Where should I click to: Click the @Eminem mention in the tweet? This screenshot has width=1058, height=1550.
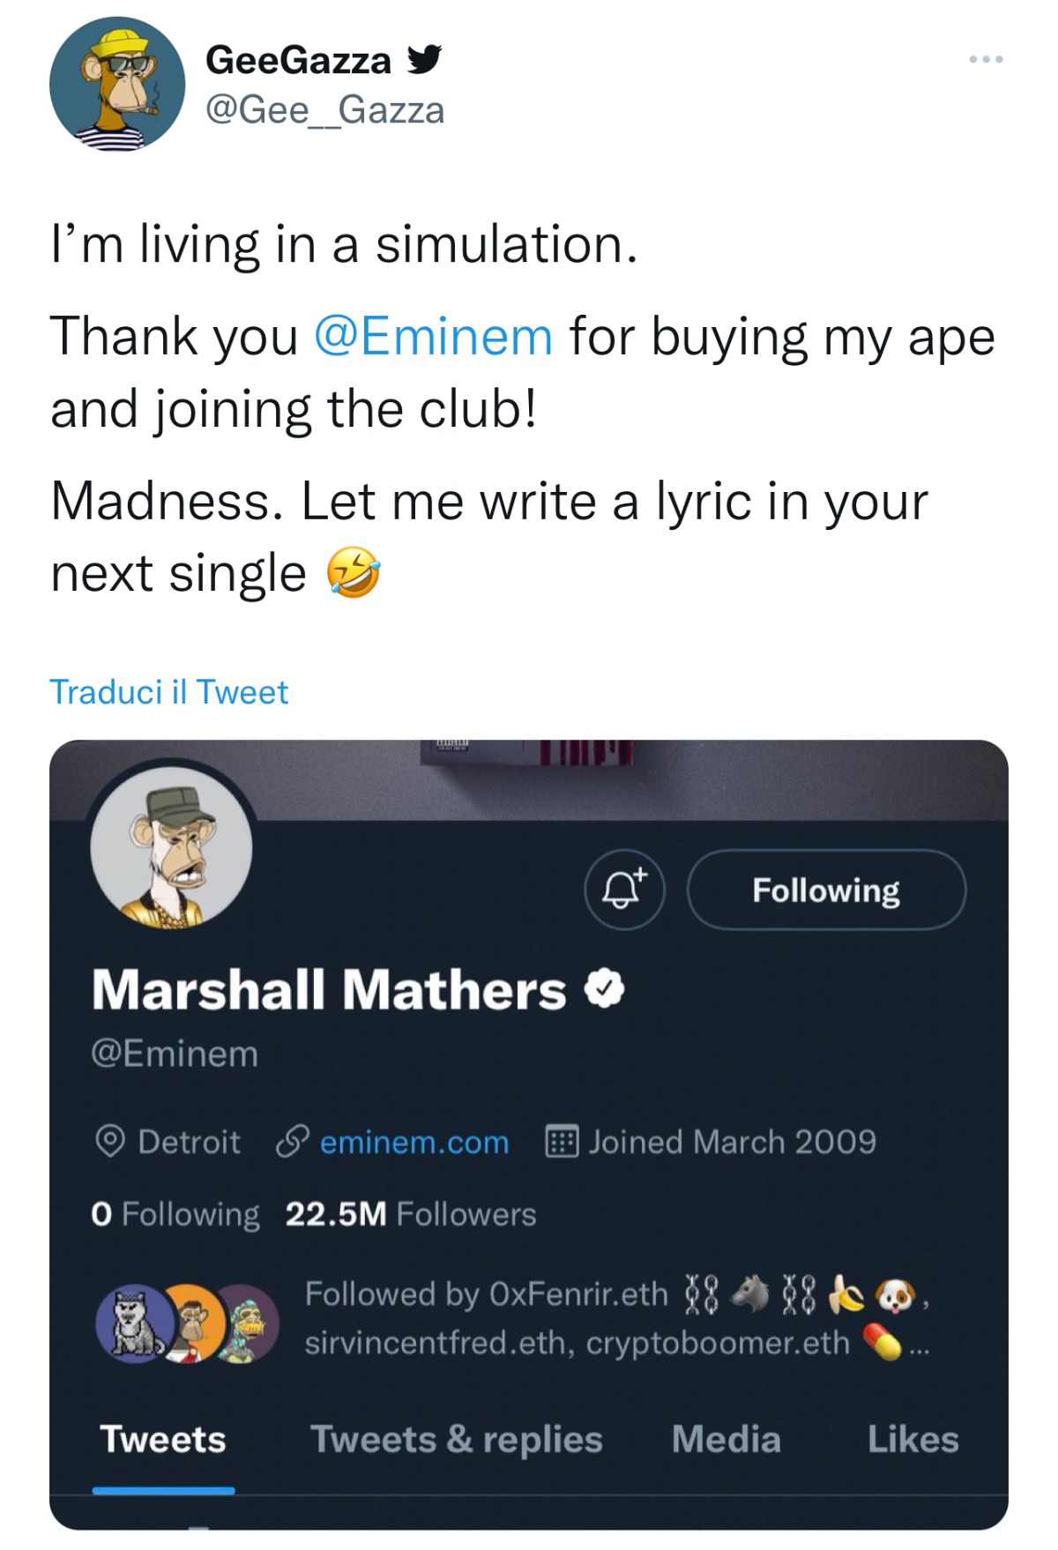433,337
